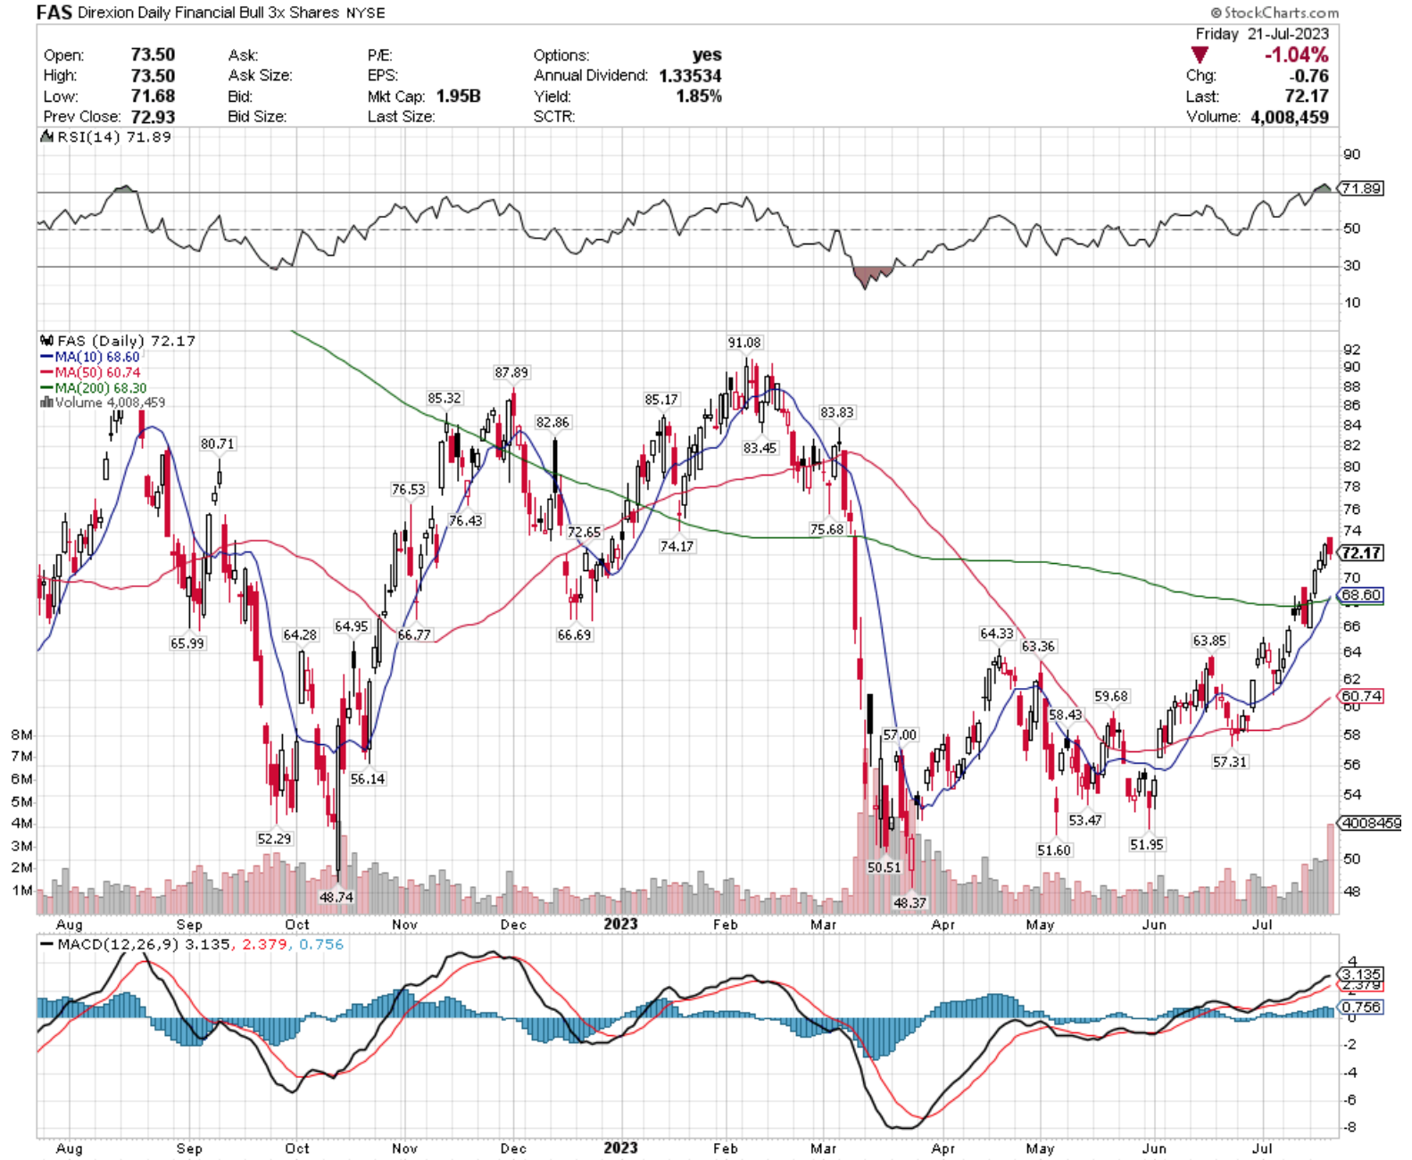Click the Oct label on the price chart axis
Viewport: 1412px width, 1160px height.
click(x=297, y=924)
